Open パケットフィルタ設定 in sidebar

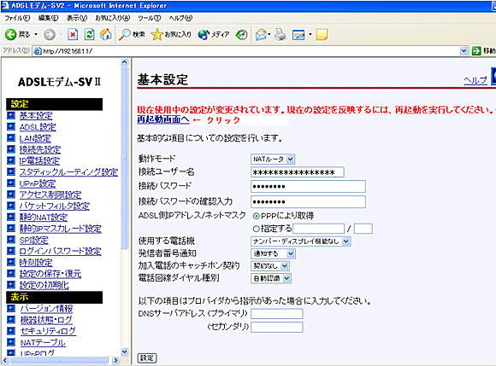[55, 206]
